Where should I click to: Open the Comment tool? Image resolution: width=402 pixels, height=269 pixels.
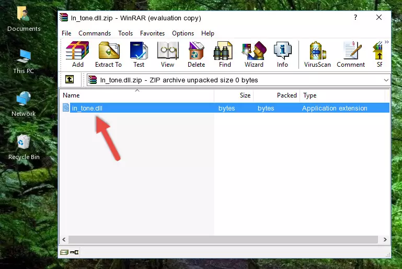coord(351,54)
